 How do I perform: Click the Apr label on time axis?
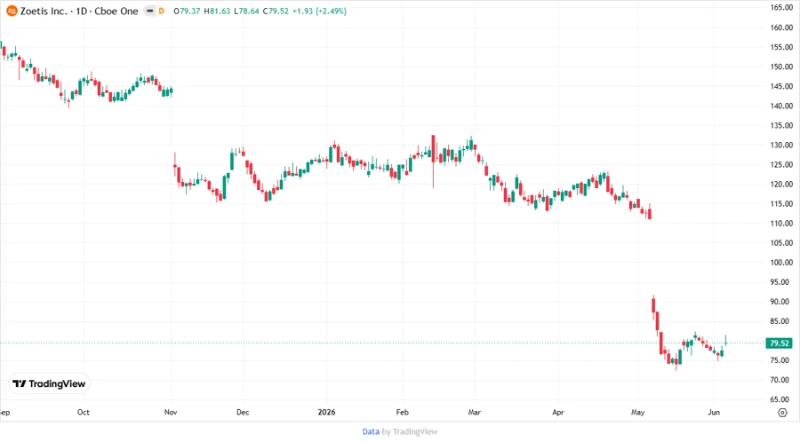[558, 413]
